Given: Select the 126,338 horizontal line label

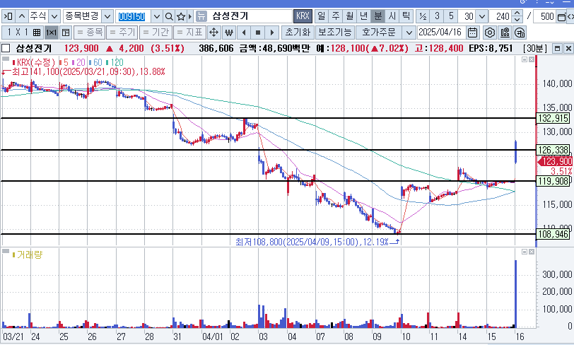Looking at the screenshot, I should coord(553,150).
